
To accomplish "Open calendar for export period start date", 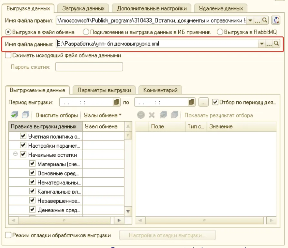I will [117, 103].
